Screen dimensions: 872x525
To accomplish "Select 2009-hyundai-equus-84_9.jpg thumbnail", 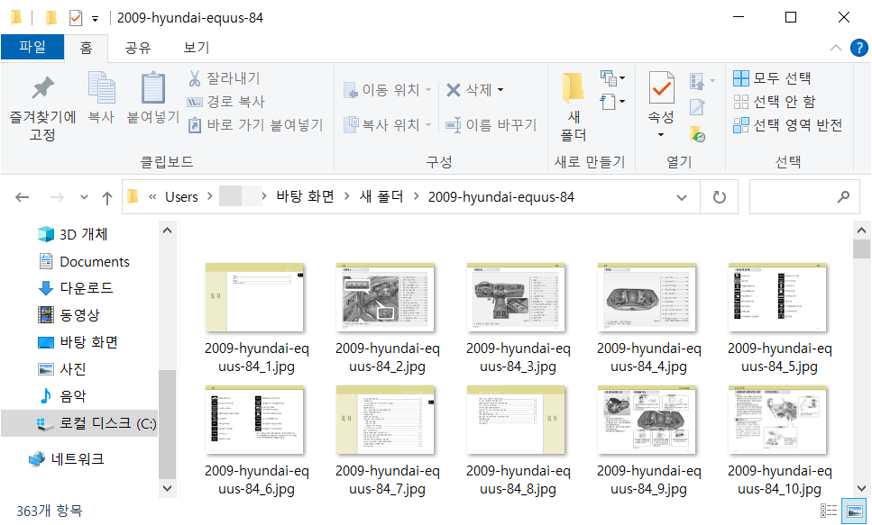I will click(x=647, y=421).
